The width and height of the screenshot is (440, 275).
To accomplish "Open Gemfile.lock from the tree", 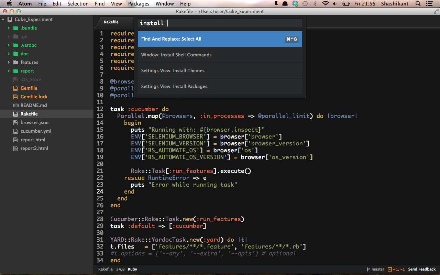I will point(34,97).
